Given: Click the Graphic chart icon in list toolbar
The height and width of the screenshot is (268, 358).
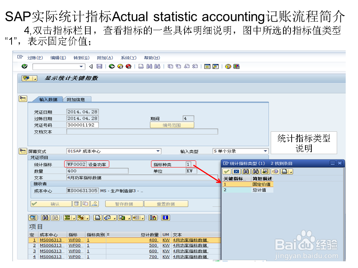Looking at the screenshot, I should [153, 218].
